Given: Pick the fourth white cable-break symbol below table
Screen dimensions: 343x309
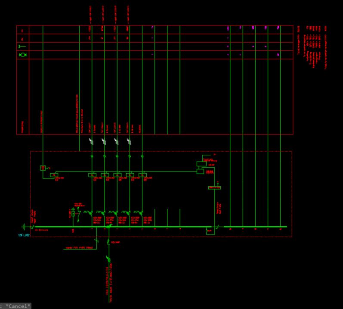Looking at the screenshot, I should click(x=129, y=141).
